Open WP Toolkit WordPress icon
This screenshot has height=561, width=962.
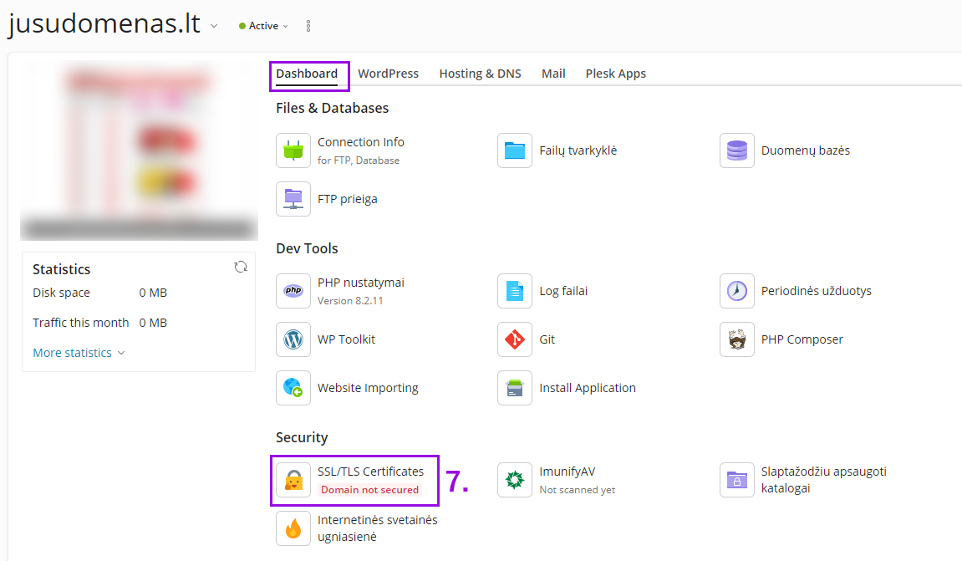(293, 339)
